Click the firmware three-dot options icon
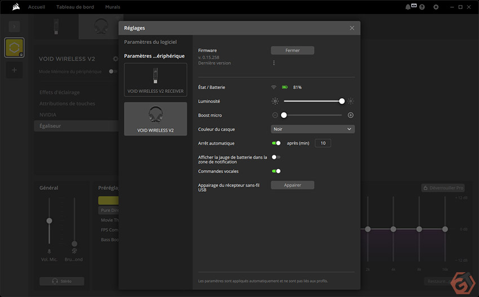The height and width of the screenshot is (297, 479). (x=274, y=63)
